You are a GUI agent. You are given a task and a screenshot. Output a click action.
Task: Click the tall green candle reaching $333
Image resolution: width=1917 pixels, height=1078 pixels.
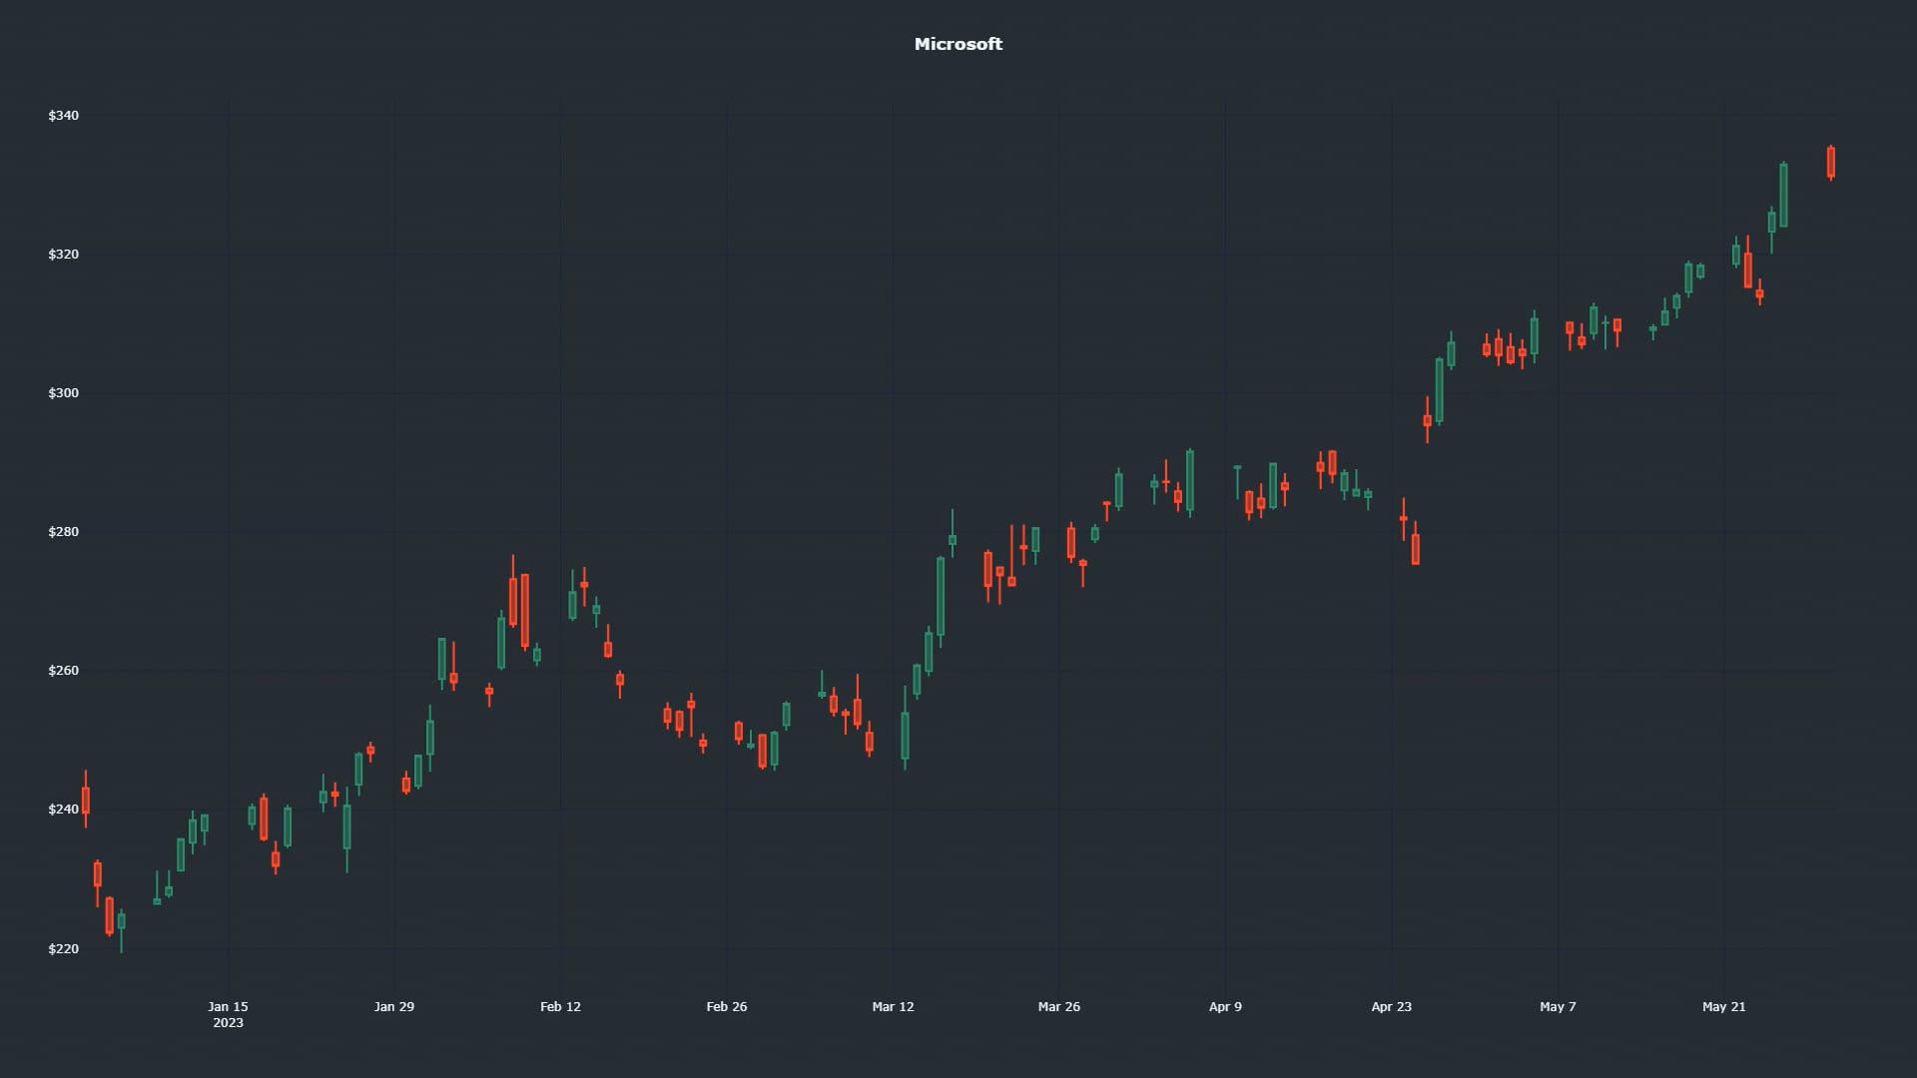coord(1783,196)
